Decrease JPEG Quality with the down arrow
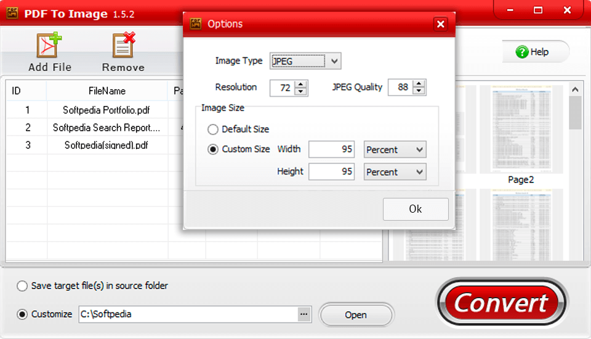Image resolution: width=591 pixels, height=339 pixels. [x=419, y=91]
